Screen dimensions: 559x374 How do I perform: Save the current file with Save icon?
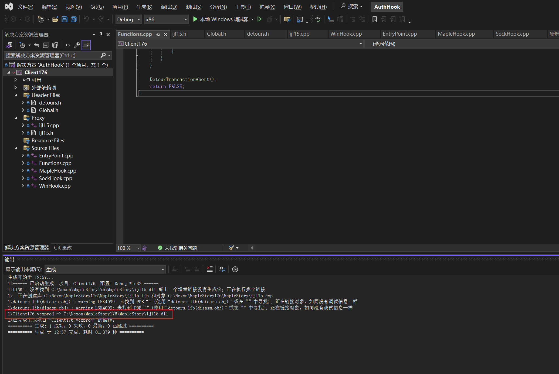tap(65, 19)
